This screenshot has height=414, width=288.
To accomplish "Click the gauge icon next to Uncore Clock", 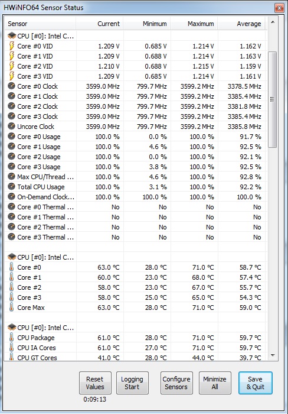I will click(11, 127).
